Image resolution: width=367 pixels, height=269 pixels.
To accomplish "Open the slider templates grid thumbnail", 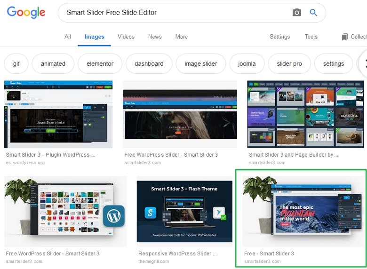I will coord(305,114).
